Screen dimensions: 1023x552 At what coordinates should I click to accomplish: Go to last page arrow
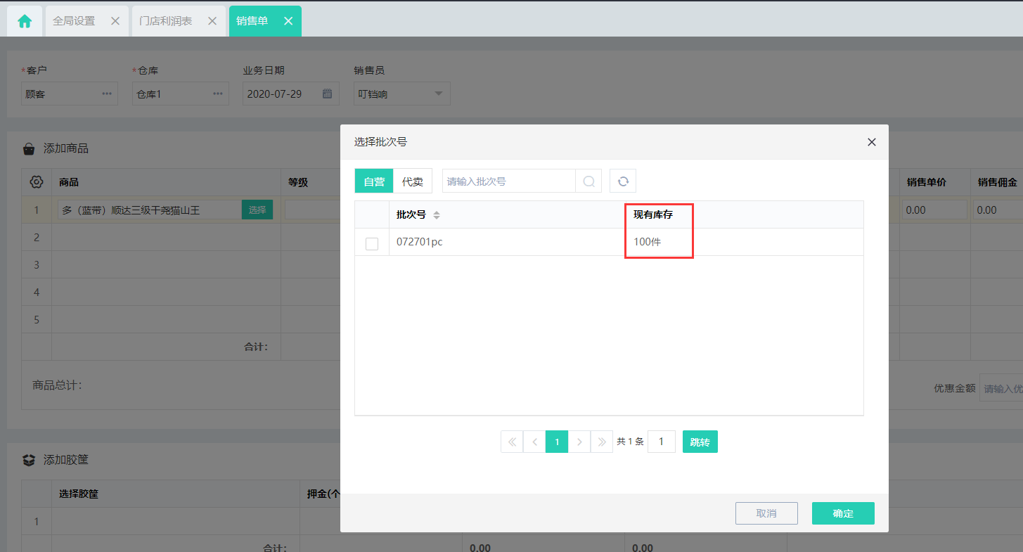coord(602,442)
